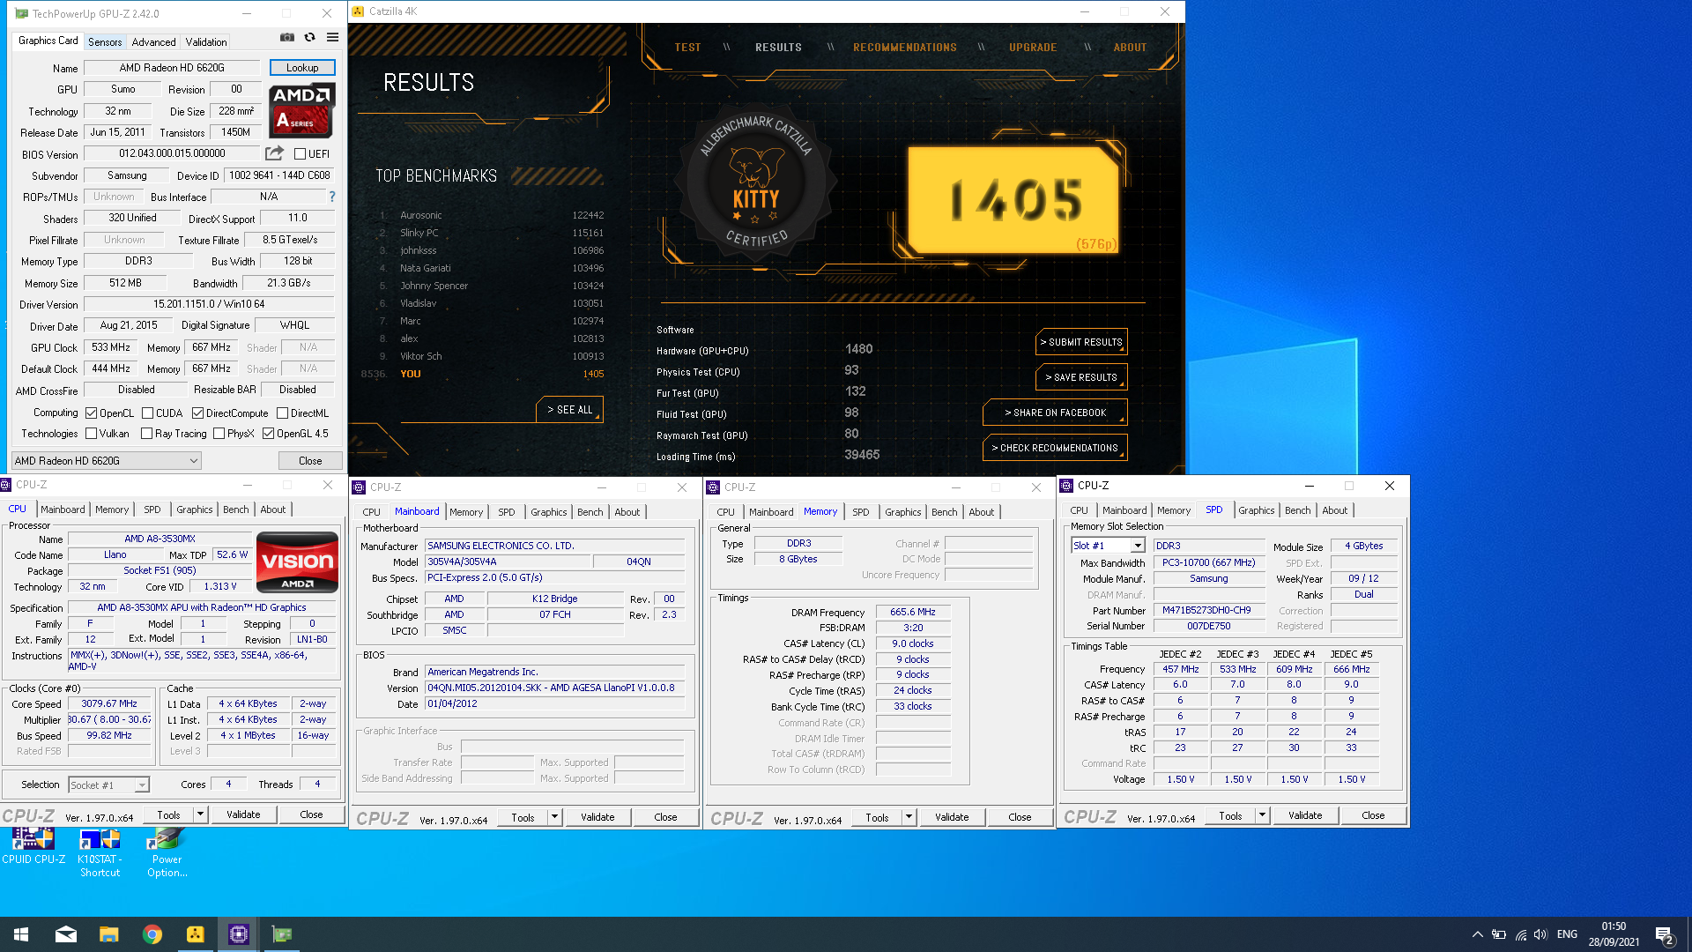Screen dimensions: 1692x952
Task: Open the About tab in CPU-Z Mainboard window
Action: [x=627, y=512]
